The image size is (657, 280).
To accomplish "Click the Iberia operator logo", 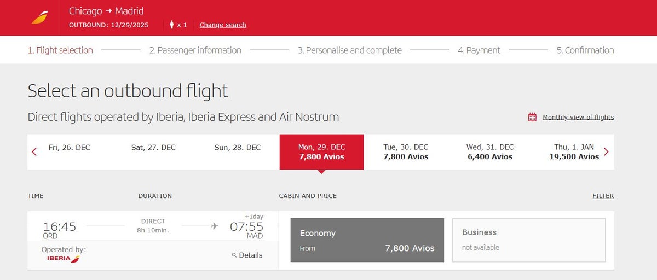I will point(64,258).
